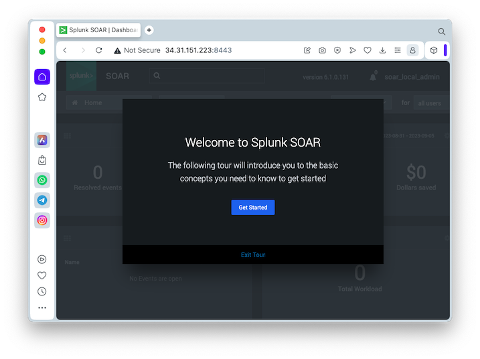The width and height of the screenshot is (480, 359).
Task: Open a new browser tab
Action: (149, 30)
